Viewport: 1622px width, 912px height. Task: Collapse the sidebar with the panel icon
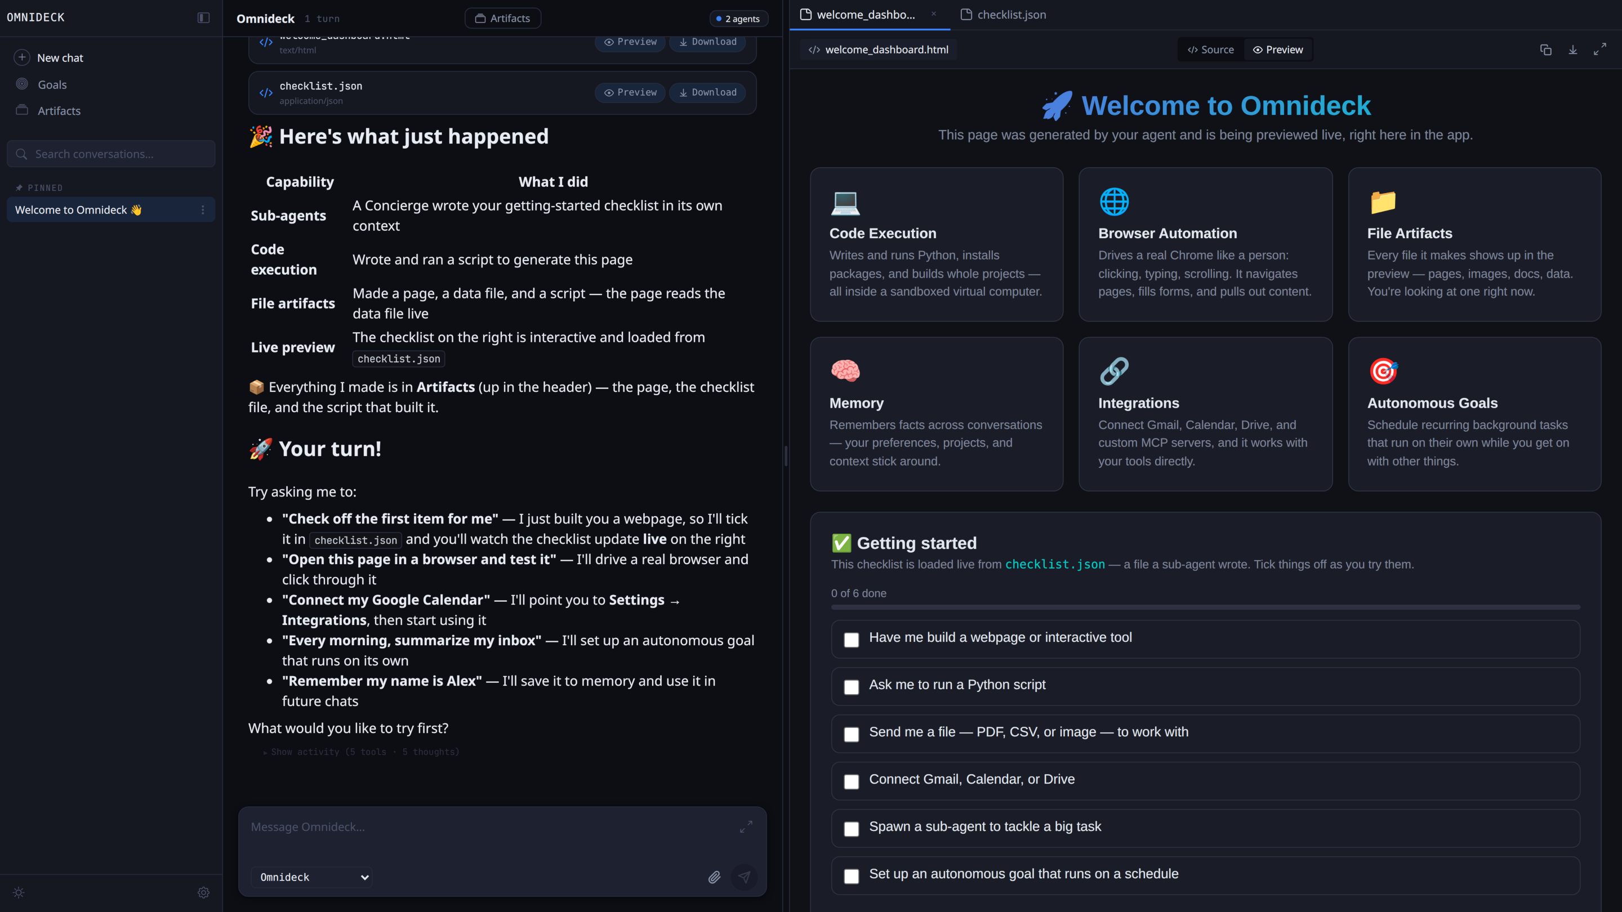pos(203,17)
